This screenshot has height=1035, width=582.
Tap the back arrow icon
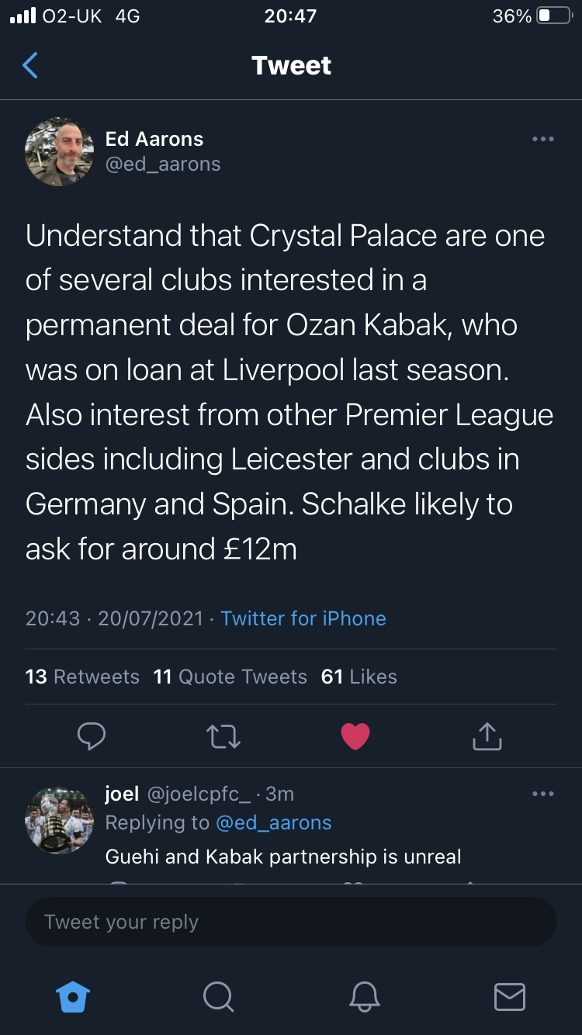click(x=30, y=66)
